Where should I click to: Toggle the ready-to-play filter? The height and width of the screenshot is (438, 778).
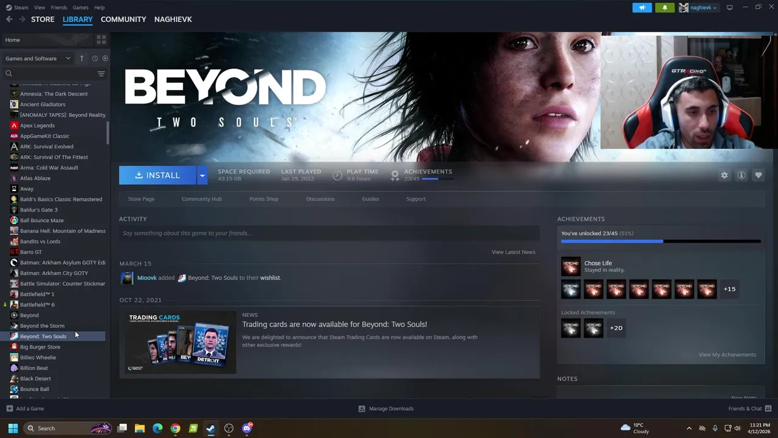(x=105, y=58)
